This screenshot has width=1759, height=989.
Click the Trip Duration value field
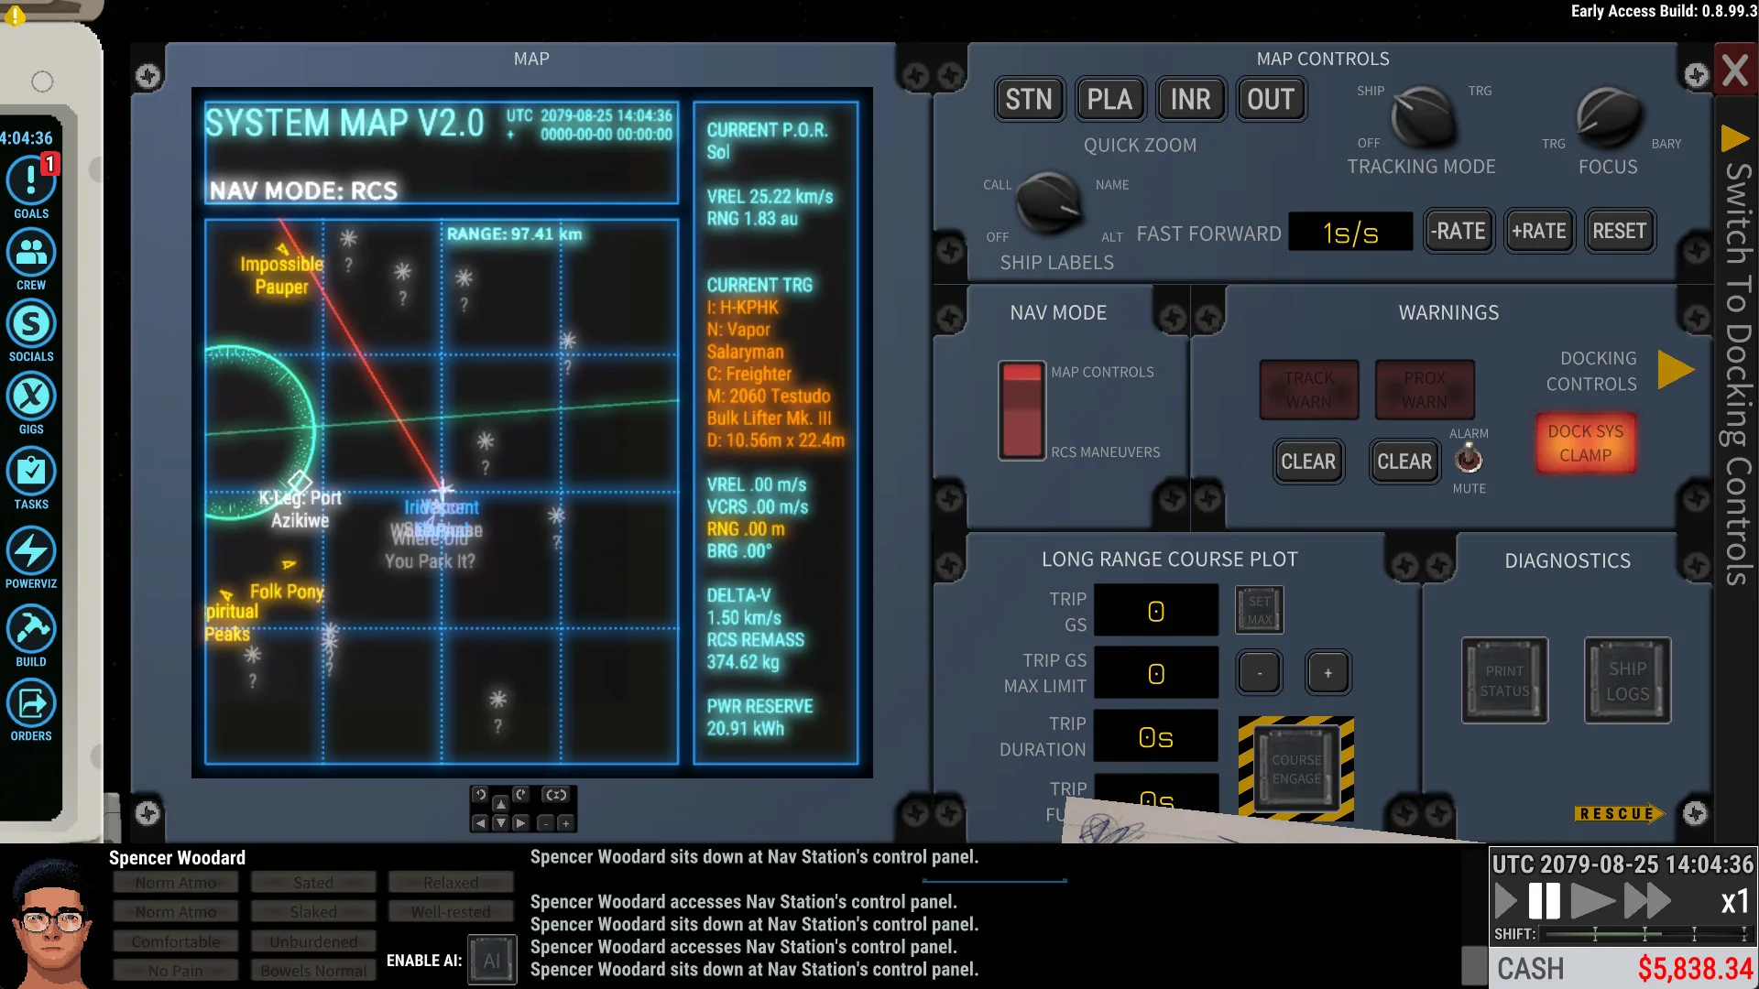tap(1156, 737)
